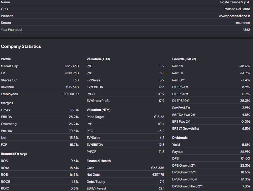253x191 pixels.
Task: Select the DPS Growth Fwd 2Yr value 7.3%
Action: (246, 186)
